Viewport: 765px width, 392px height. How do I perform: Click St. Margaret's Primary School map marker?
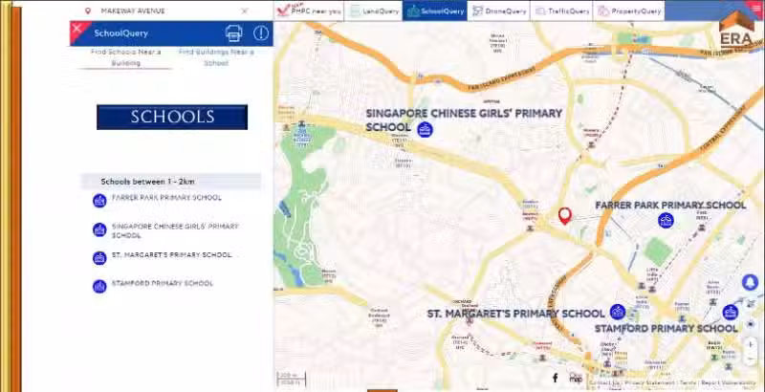point(618,312)
